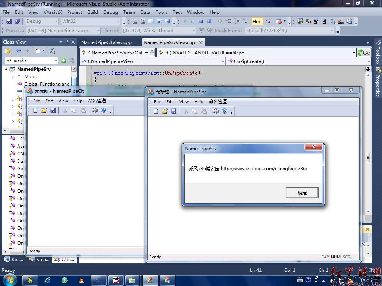Click the Save All icon in Visual Studio

coord(17,21)
